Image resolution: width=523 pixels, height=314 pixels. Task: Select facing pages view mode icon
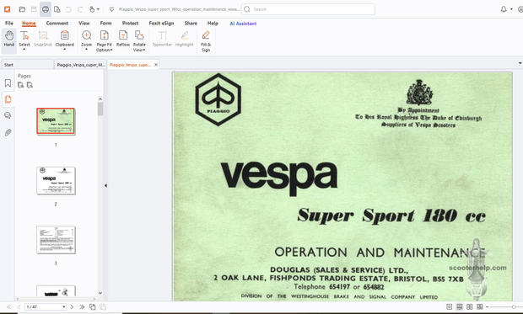tap(470, 307)
